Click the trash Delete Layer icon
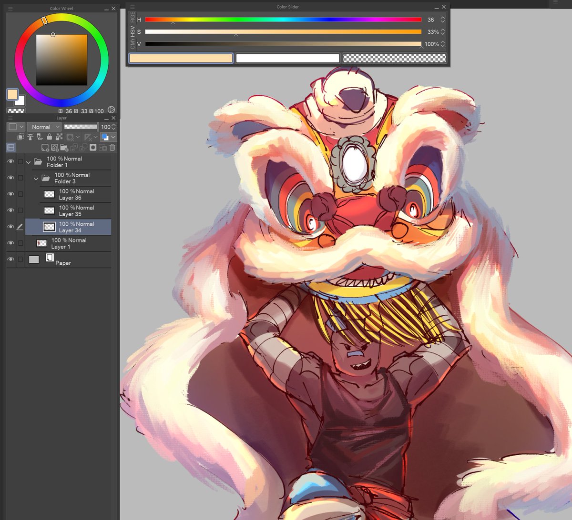 (x=112, y=148)
